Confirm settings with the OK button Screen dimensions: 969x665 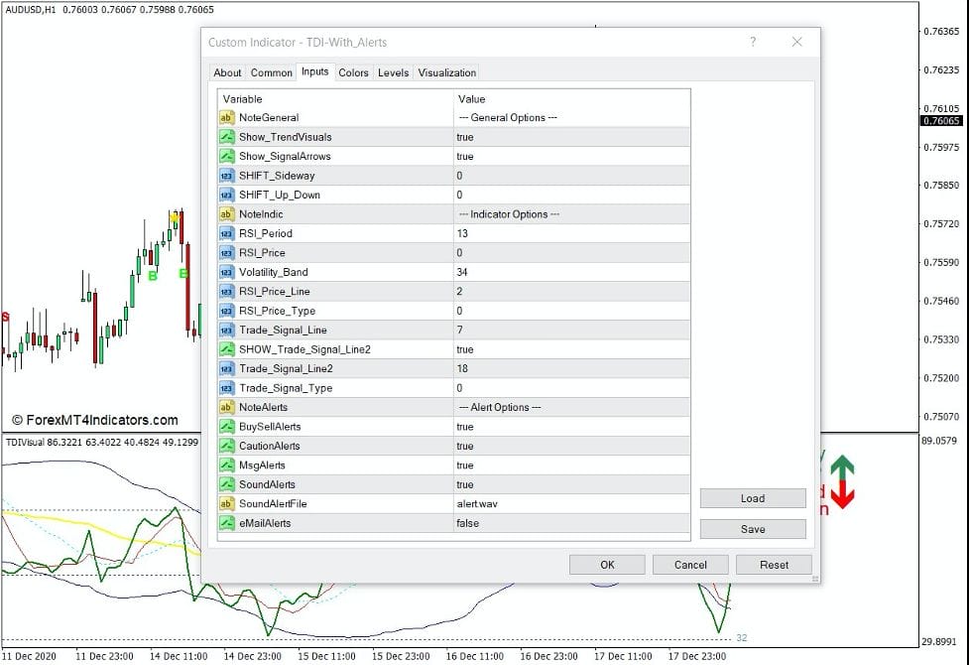point(607,564)
